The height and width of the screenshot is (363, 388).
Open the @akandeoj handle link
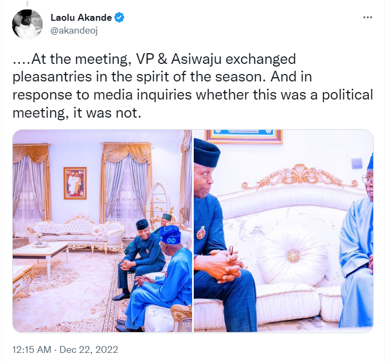[x=74, y=31]
